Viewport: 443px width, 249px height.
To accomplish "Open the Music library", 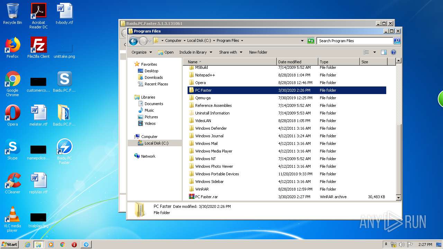I will [x=146, y=110].
